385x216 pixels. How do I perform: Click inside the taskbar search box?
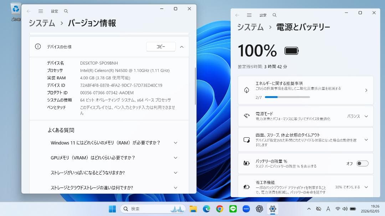click(x=150, y=209)
